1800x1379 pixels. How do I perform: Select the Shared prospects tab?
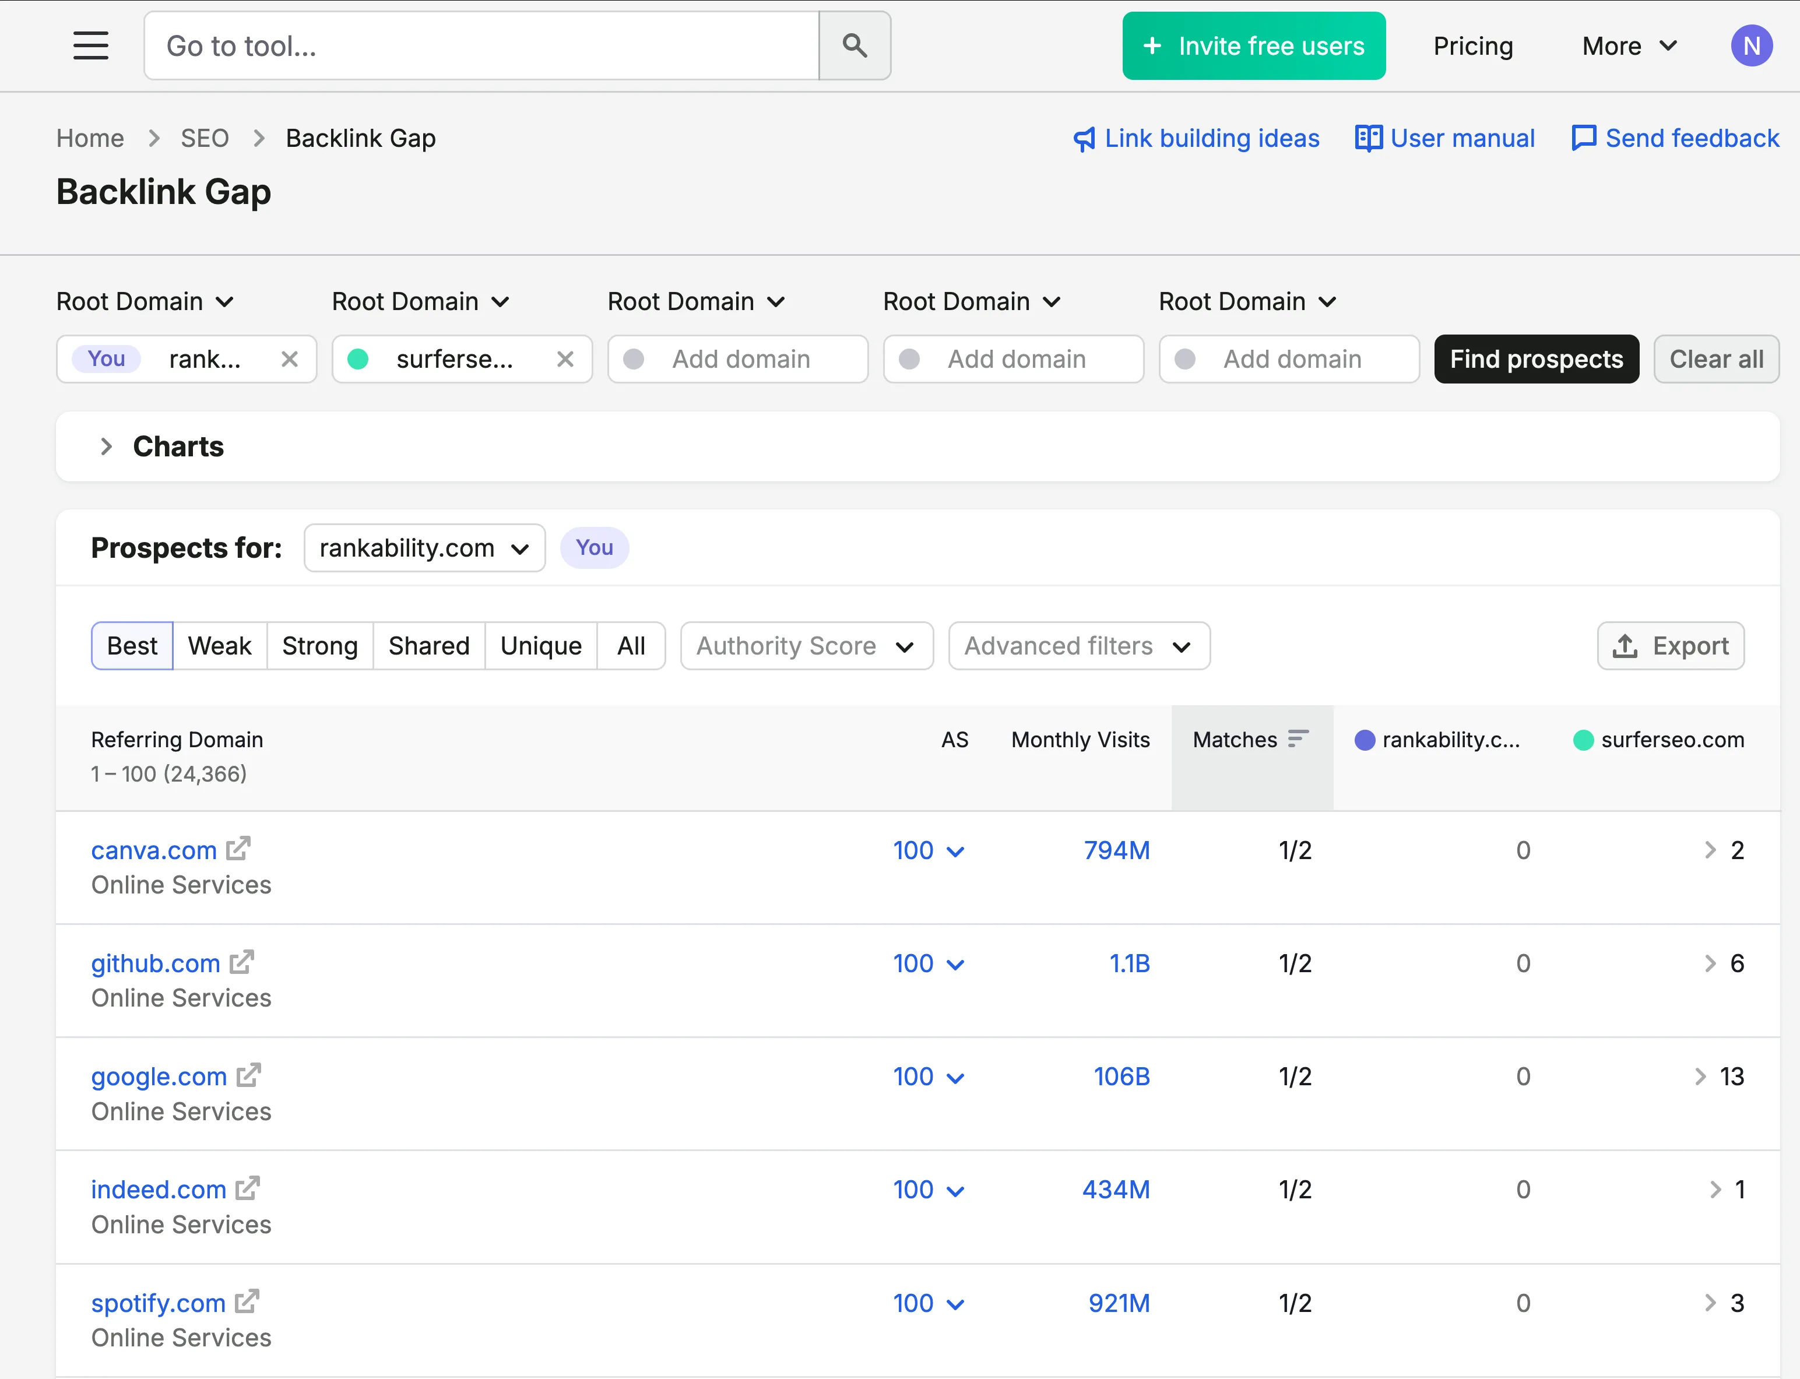pos(429,646)
